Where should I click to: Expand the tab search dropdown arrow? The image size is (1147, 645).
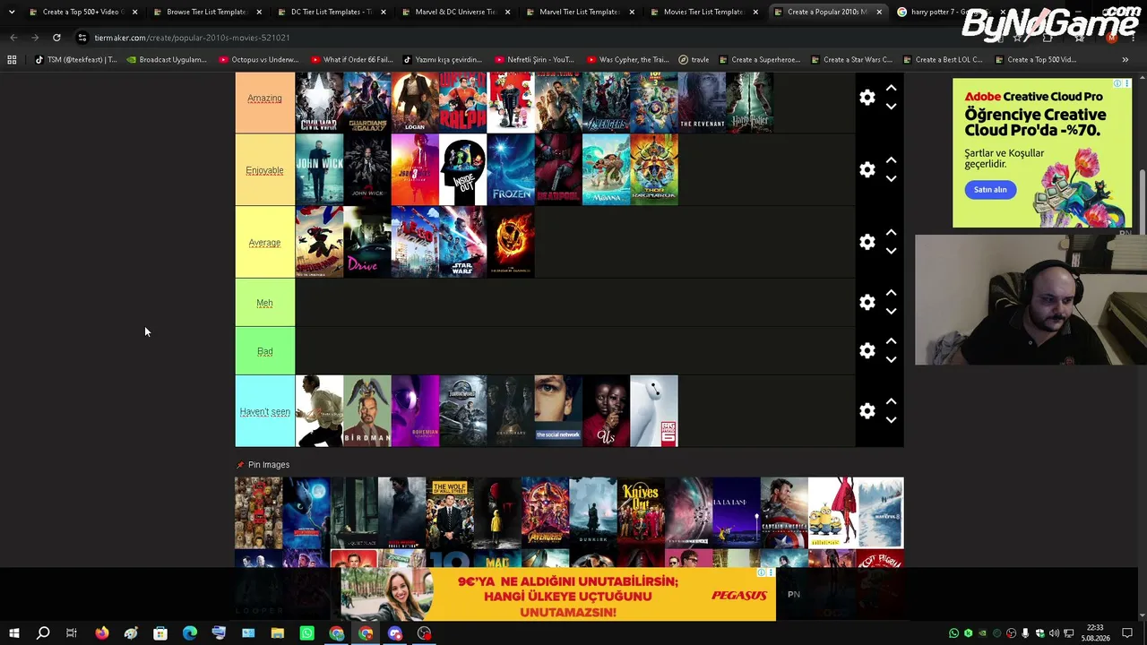pyautogui.click(x=12, y=12)
